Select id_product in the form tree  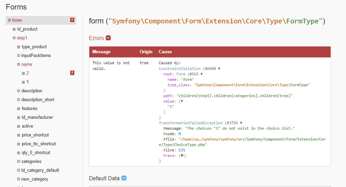pyautogui.click(x=27, y=29)
